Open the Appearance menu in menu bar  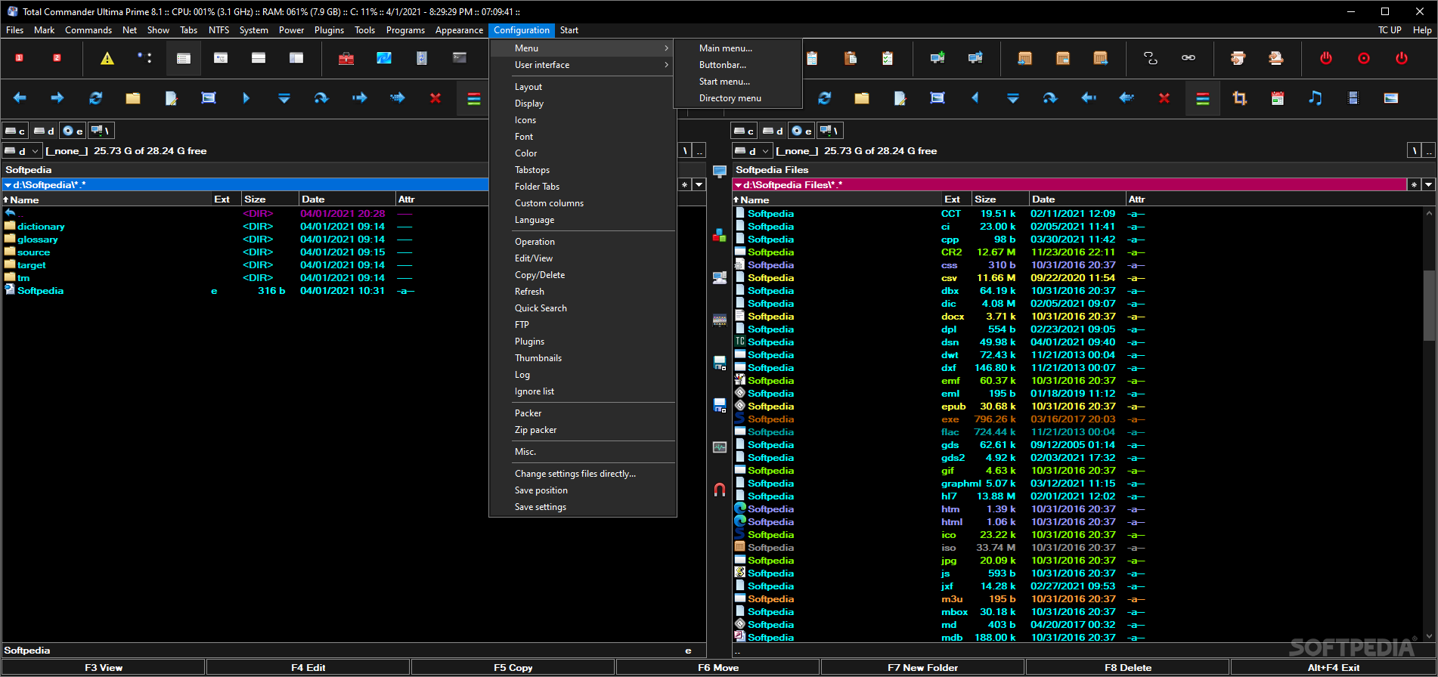pos(459,30)
